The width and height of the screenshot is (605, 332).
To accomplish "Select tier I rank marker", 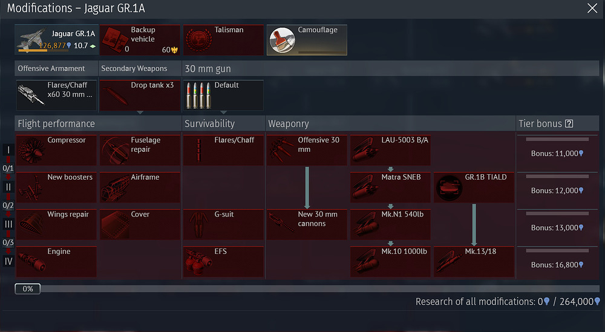I will [x=8, y=150].
